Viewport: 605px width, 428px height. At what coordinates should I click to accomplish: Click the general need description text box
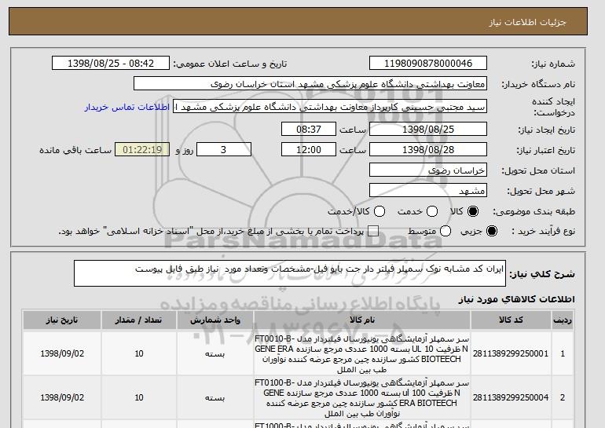click(x=290, y=273)
